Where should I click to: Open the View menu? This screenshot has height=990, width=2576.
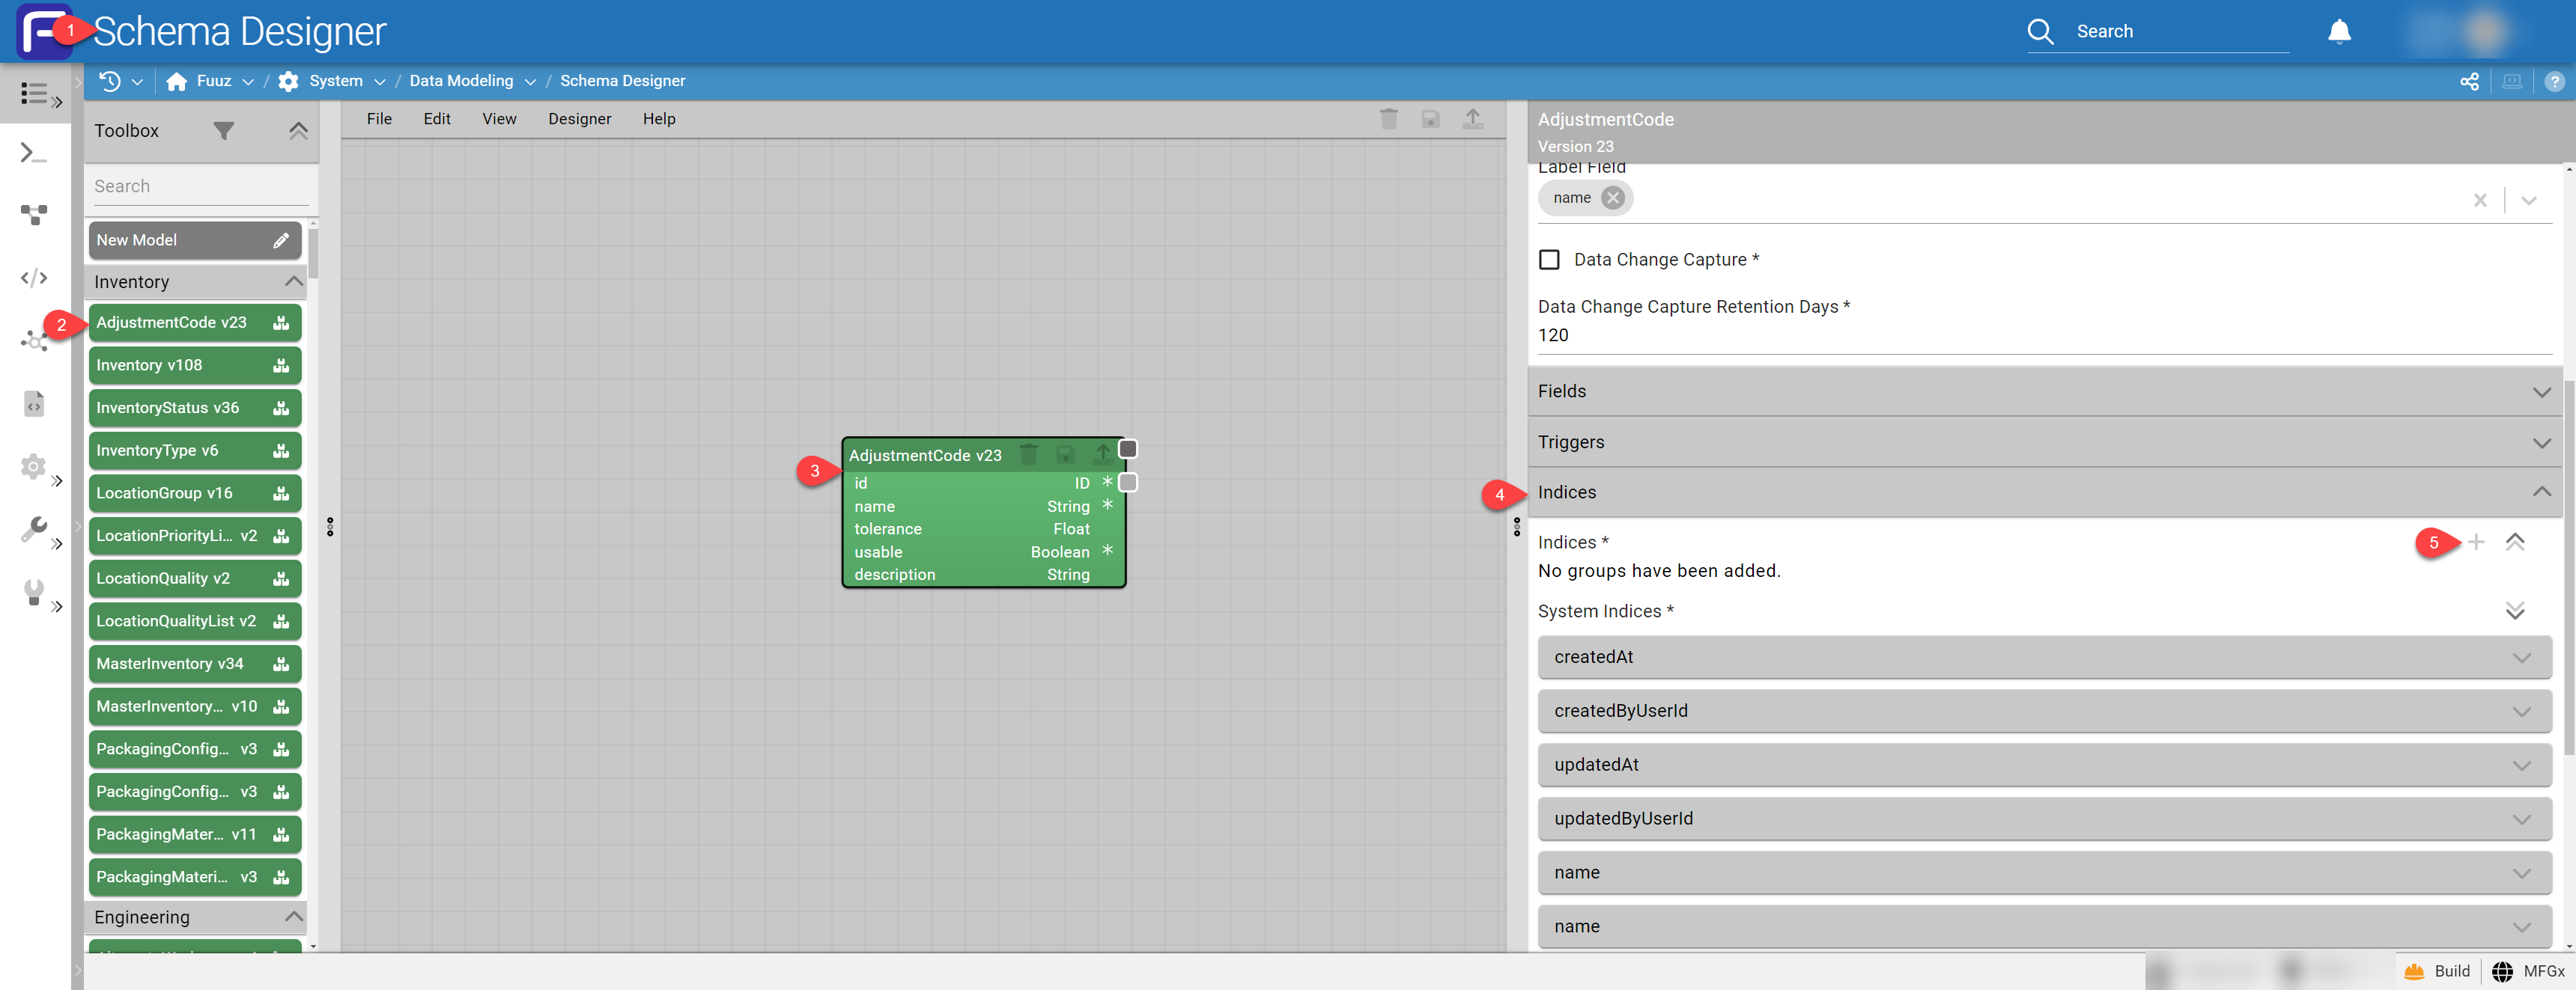pyautogui.click(x=499, y=119)
